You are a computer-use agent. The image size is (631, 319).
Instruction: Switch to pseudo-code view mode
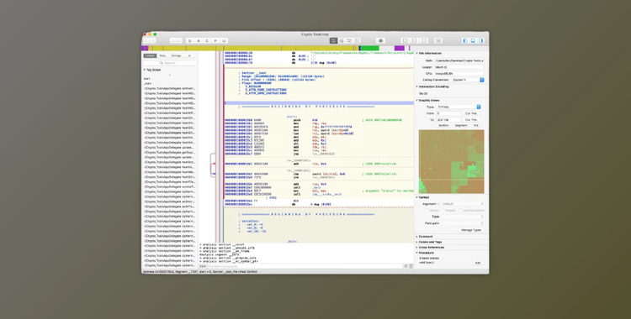(349, 40)
